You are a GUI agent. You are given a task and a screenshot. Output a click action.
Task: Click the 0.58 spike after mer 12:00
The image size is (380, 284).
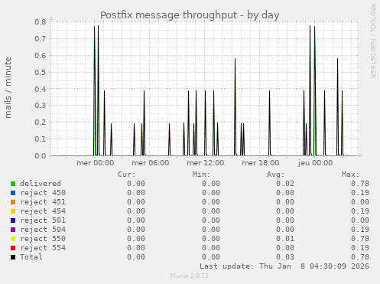235,107
